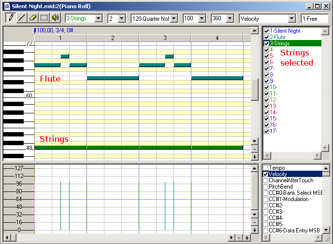
Task: Zoom out piano roll vertically with minus button
Action: 255,149
